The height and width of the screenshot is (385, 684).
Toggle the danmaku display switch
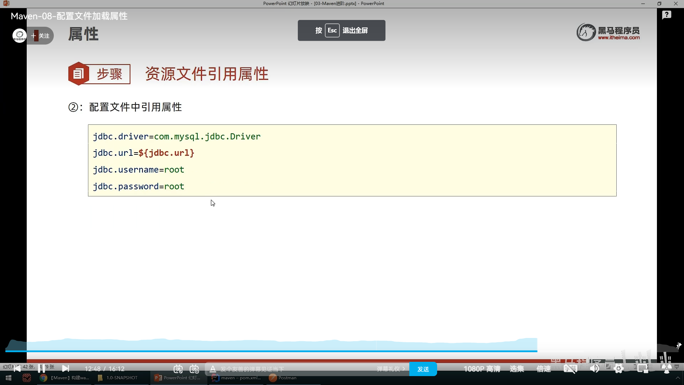coord(178,369)
